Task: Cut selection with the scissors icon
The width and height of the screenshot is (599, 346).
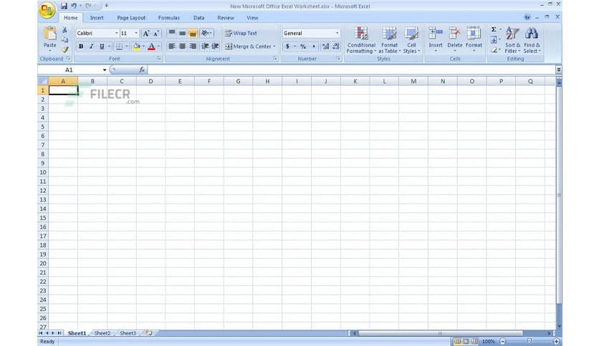Action: coord(64,30)
